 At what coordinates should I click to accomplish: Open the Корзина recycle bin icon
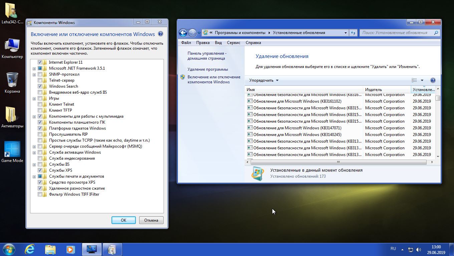tap(12, 82)
